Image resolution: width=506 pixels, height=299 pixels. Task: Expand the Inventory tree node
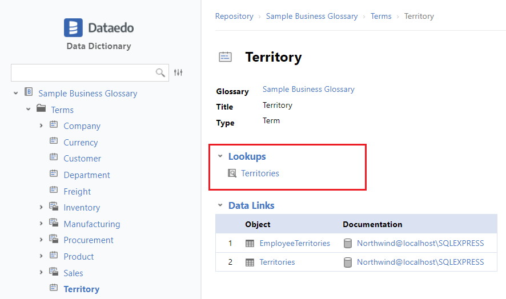(41, 208)
